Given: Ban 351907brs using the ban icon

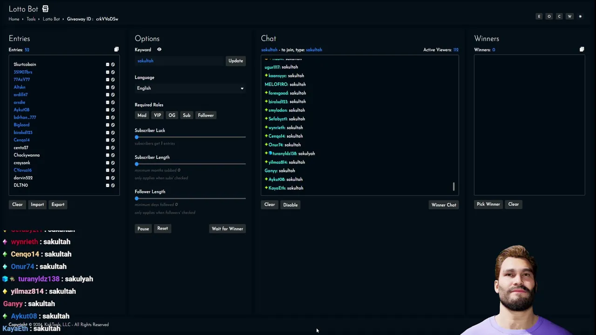Looking at the screenshot, I should tap(113, 72).
